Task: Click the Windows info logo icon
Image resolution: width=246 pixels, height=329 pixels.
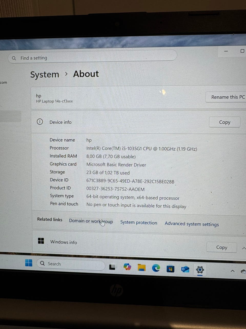Action: pos(41,241)
